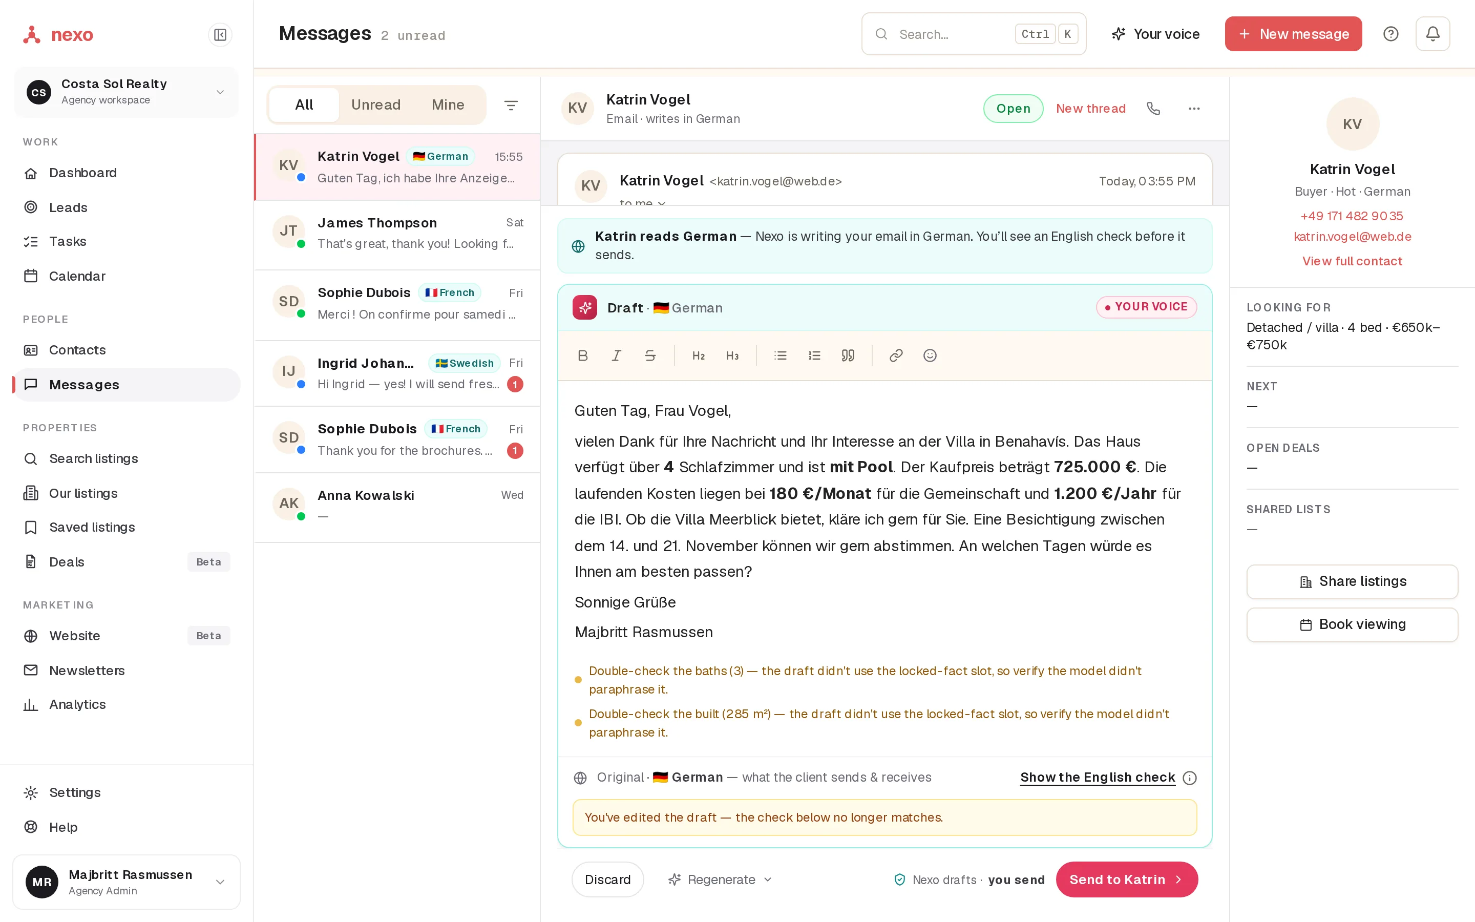The width and height of the screenshot is (1475, 922).
Task: Set heading level H2
Action: point(699,355)
